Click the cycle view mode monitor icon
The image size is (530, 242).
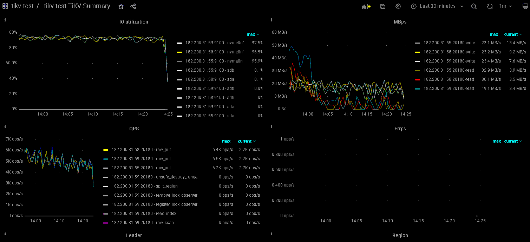525,6
